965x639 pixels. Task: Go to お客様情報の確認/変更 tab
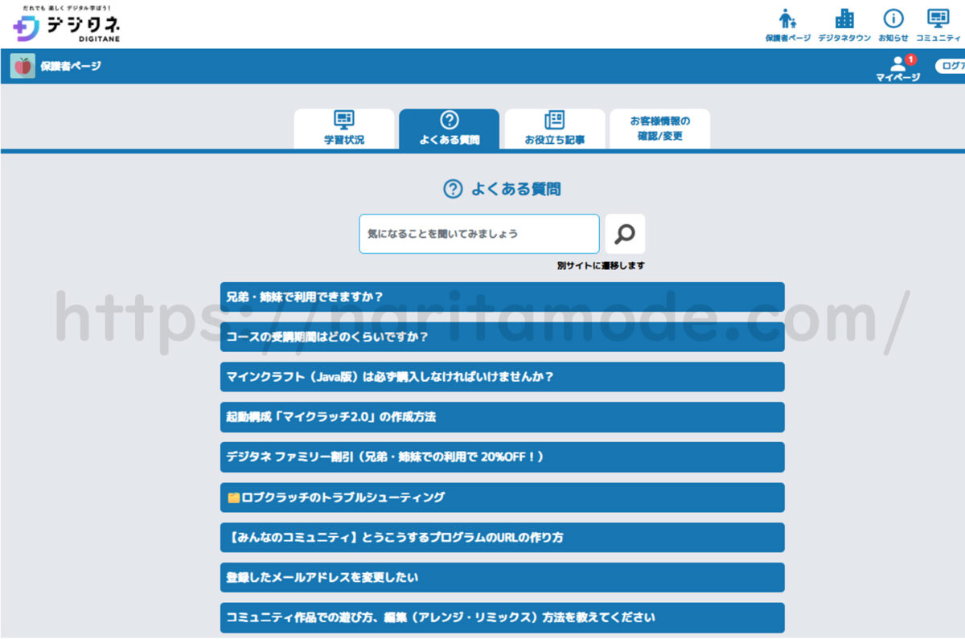659,129
